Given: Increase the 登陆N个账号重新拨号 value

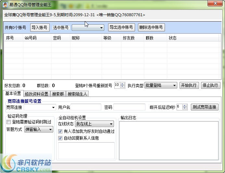Looking at the screenshot, I should 122,84.
